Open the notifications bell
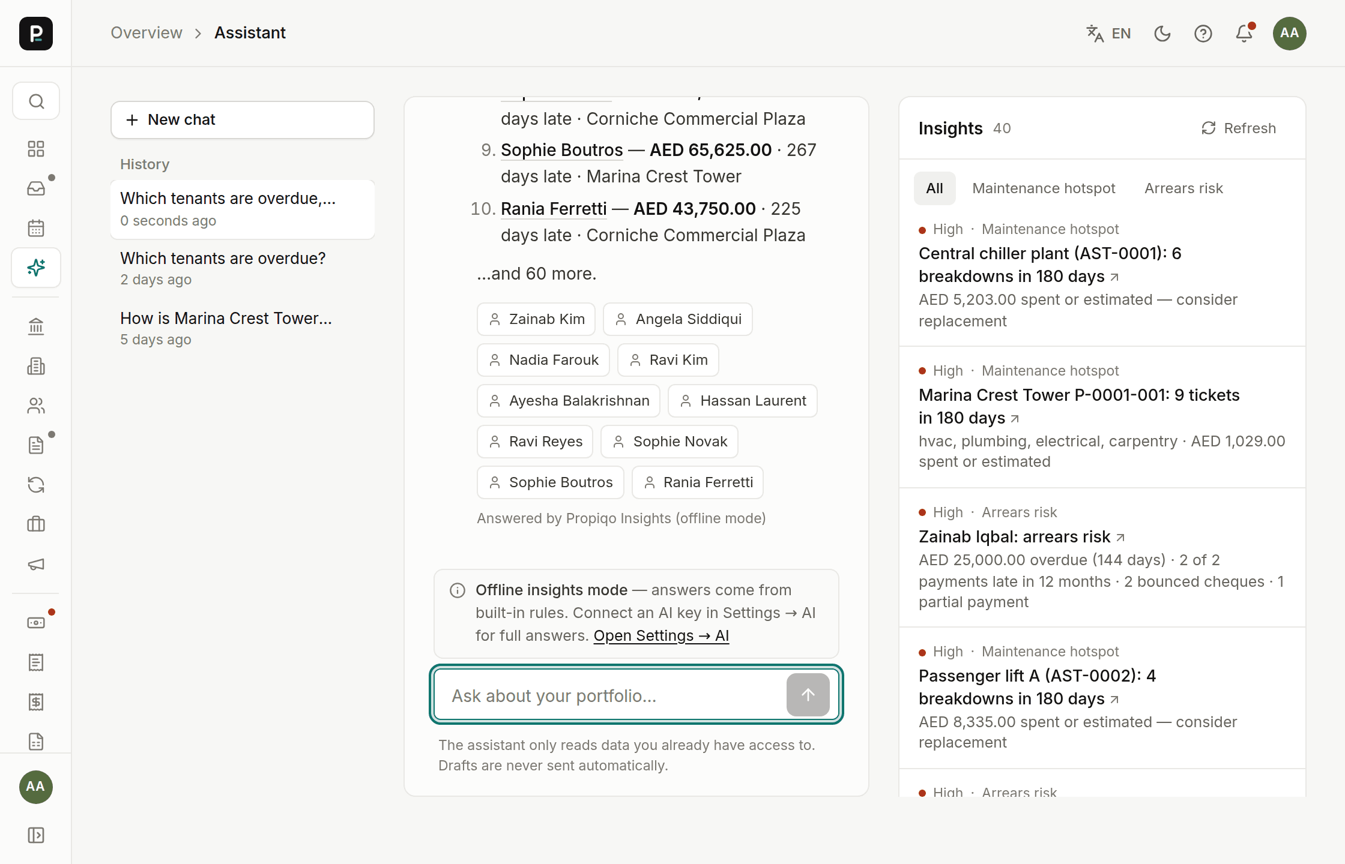1345x864 pixels. pos(1244,34)
